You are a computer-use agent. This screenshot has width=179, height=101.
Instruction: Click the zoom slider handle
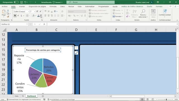166,99
